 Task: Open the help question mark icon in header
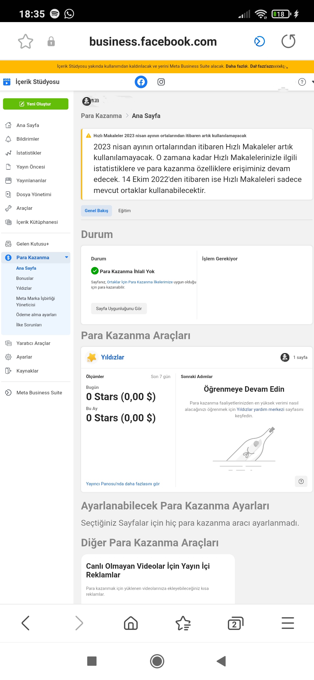pos(302,82)
